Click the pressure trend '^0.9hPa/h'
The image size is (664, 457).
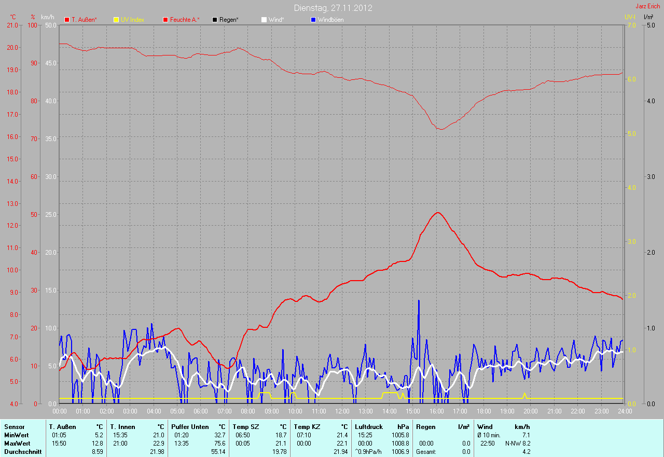coord(369,451)
